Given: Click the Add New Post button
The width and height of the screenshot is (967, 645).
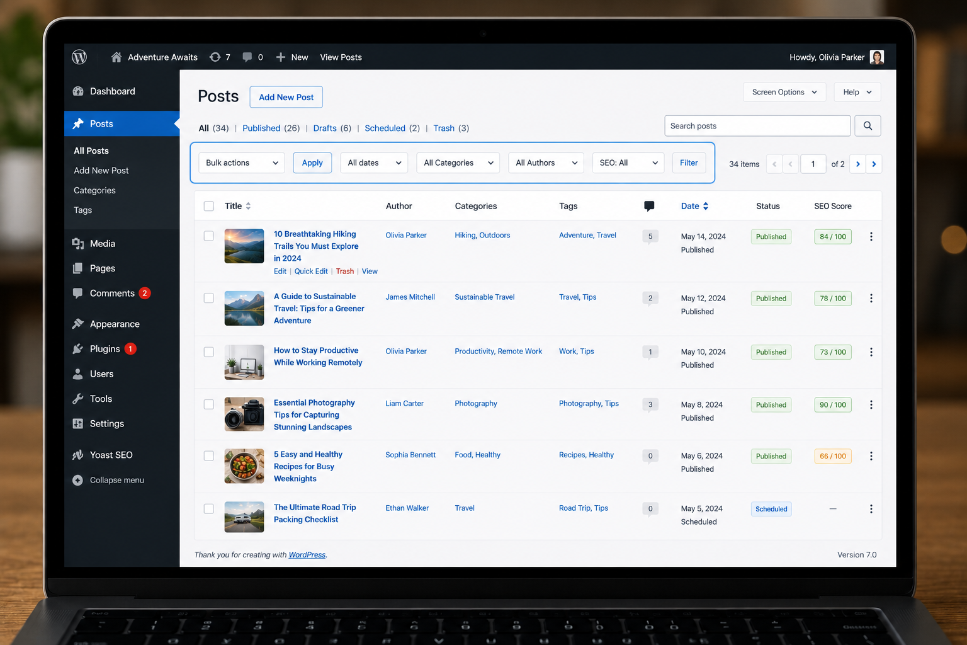Looking at the screenshot, I should (286, 97).
